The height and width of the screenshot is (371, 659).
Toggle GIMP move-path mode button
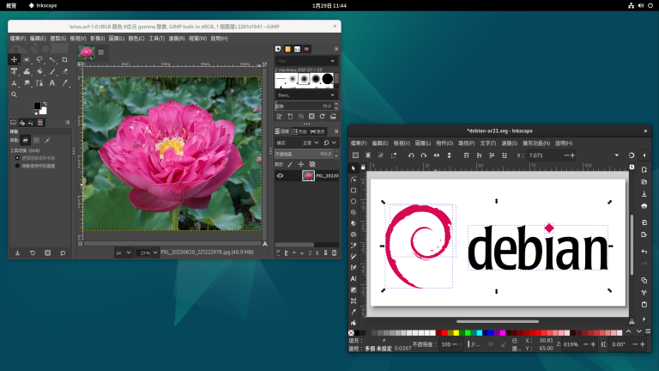[x=47, y=140]
